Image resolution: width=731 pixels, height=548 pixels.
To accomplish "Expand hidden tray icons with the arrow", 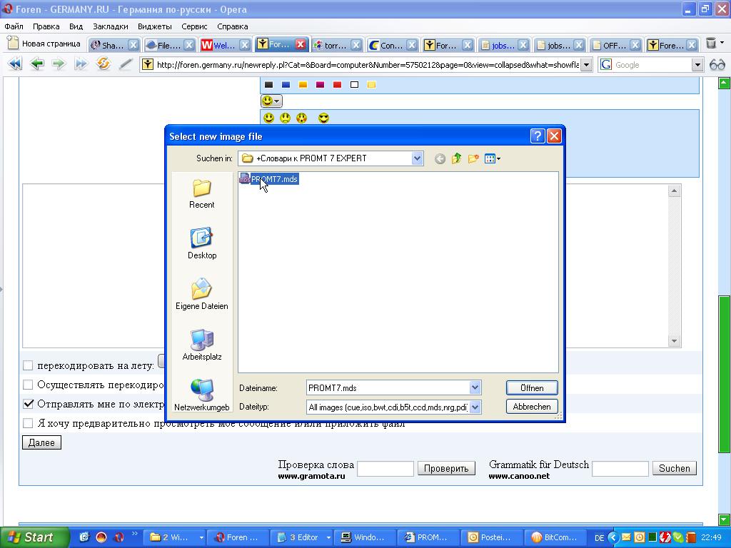I will point(612,537).
